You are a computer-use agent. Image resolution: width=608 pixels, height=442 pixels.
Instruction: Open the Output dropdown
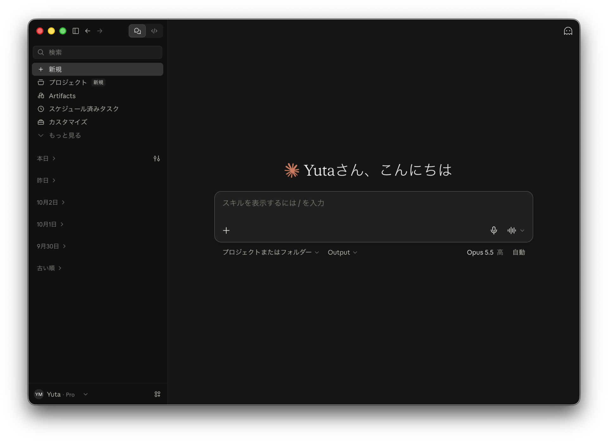coord(342,252)
